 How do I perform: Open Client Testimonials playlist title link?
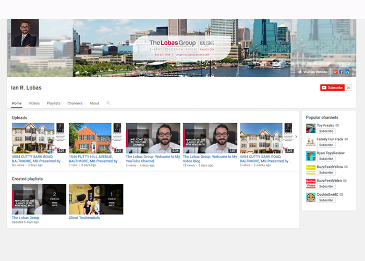[x=84, y=218]
